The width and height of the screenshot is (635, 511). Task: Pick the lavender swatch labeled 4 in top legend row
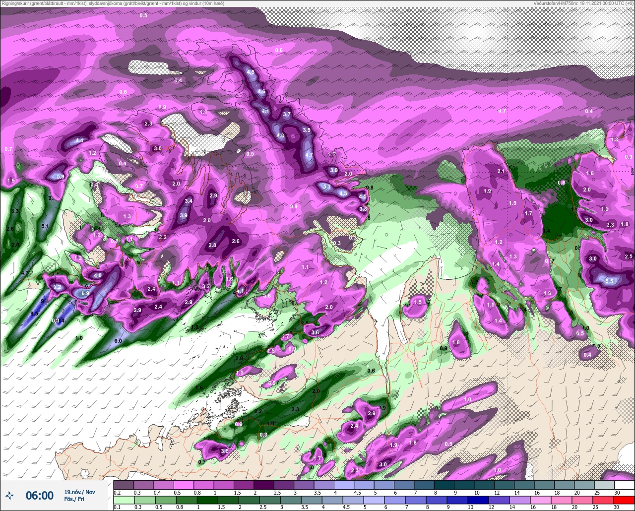click(x=344, y=485)
